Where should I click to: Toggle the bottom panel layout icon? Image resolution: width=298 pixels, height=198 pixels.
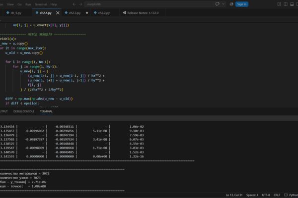tap(292, 4)
